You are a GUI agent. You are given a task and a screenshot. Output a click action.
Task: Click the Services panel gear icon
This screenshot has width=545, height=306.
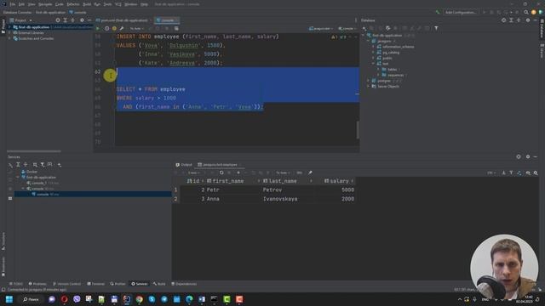(528, 156)
